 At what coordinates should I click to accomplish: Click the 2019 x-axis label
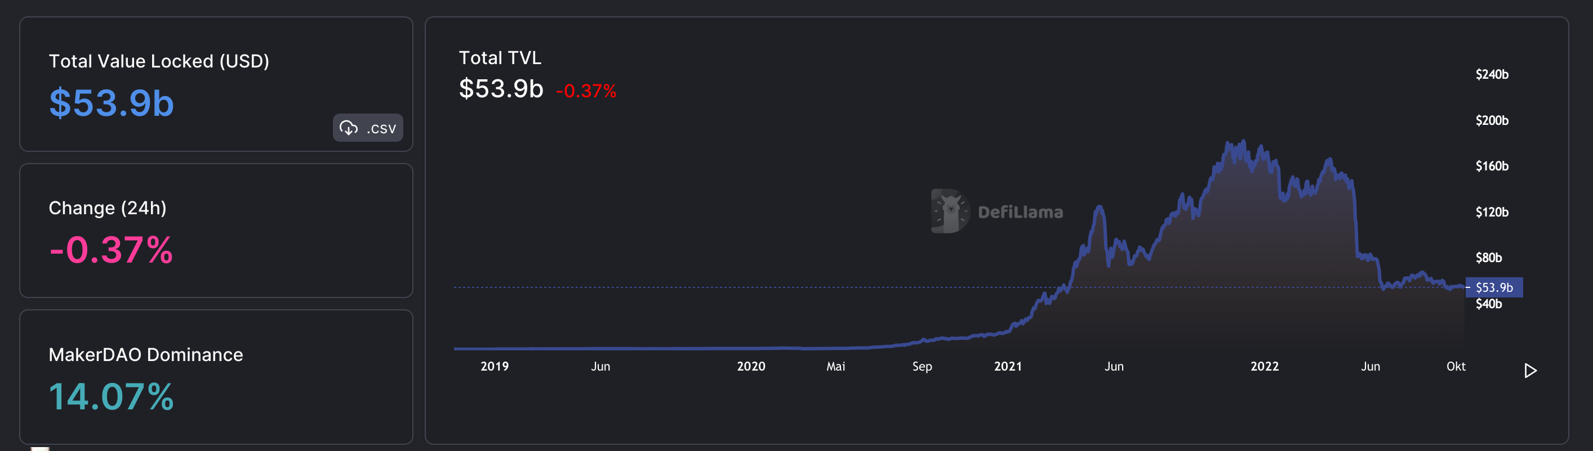point(495,367)
